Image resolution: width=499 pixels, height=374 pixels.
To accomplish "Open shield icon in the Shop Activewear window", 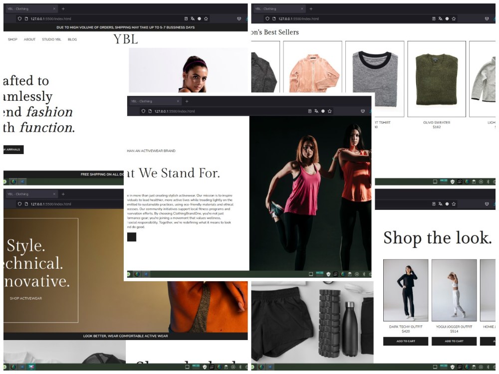I will point(19,204).
